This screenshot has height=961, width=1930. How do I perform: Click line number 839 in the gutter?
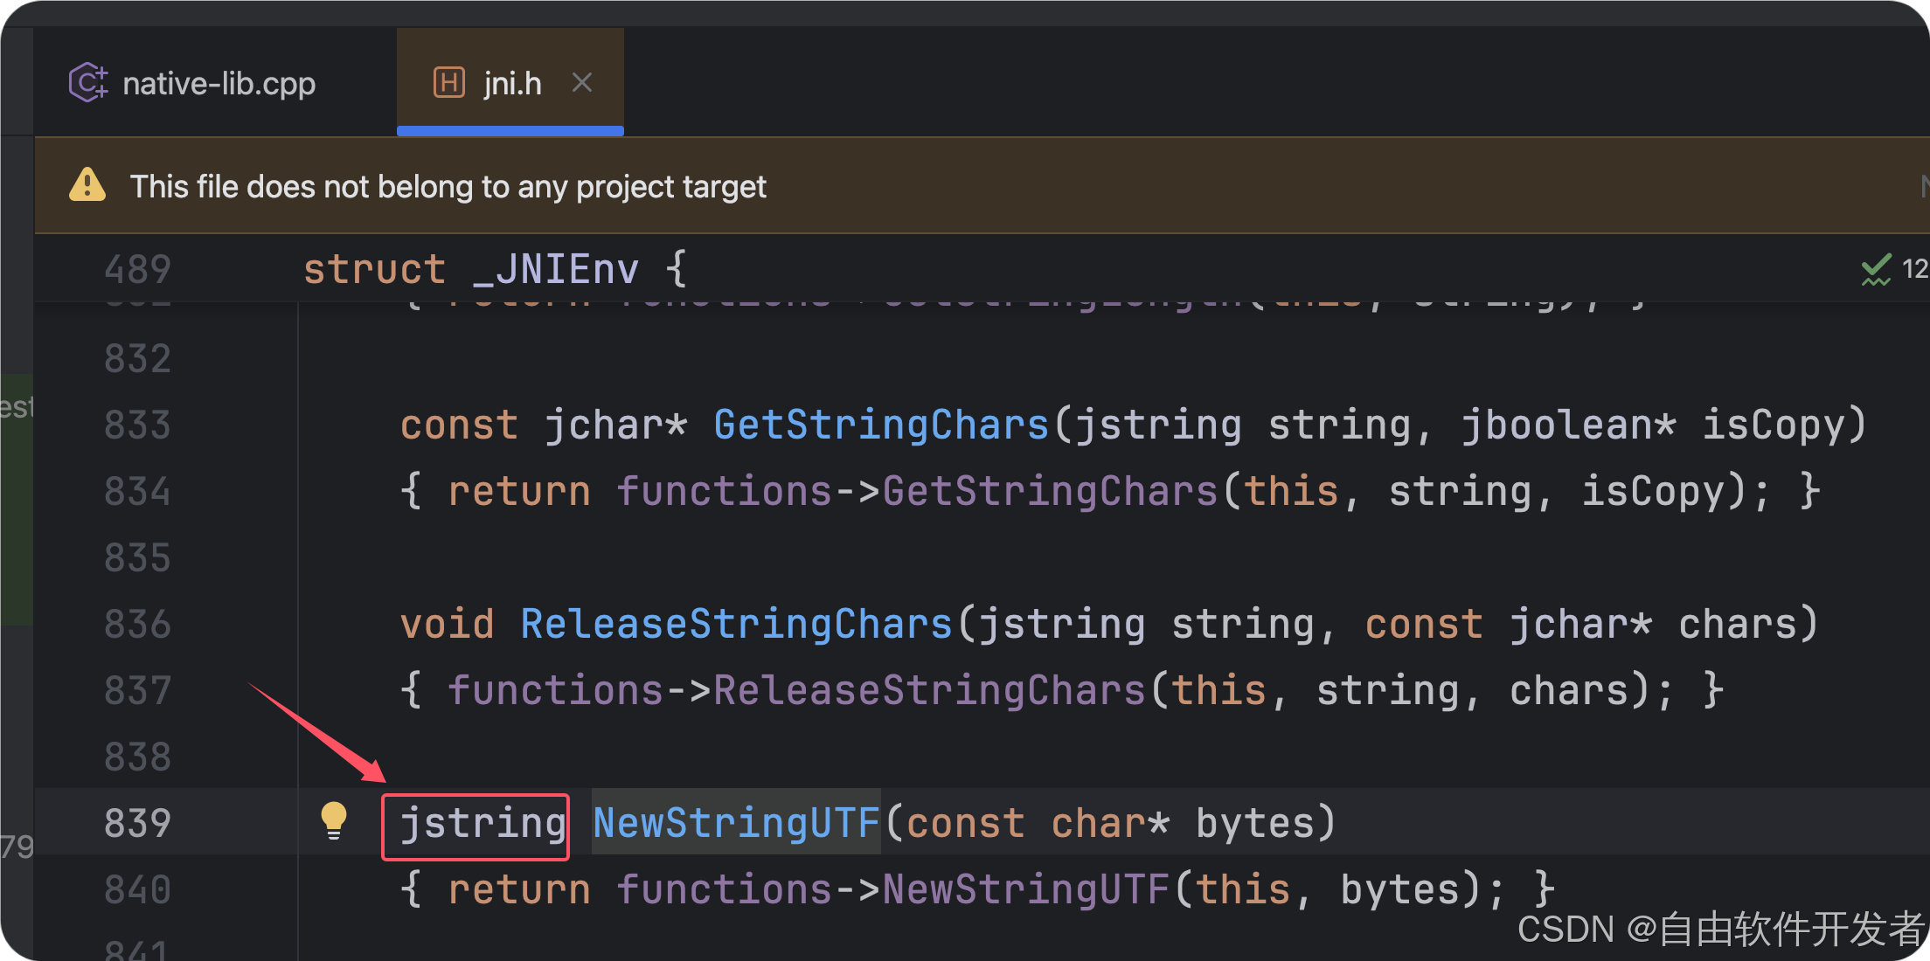[x=137, y=823]
